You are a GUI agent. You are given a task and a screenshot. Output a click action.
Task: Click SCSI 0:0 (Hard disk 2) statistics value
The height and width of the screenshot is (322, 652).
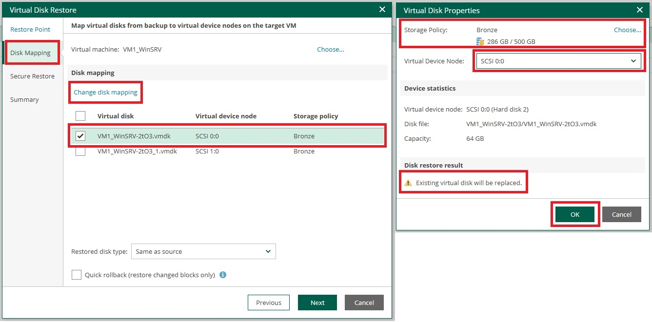(497, 109)
